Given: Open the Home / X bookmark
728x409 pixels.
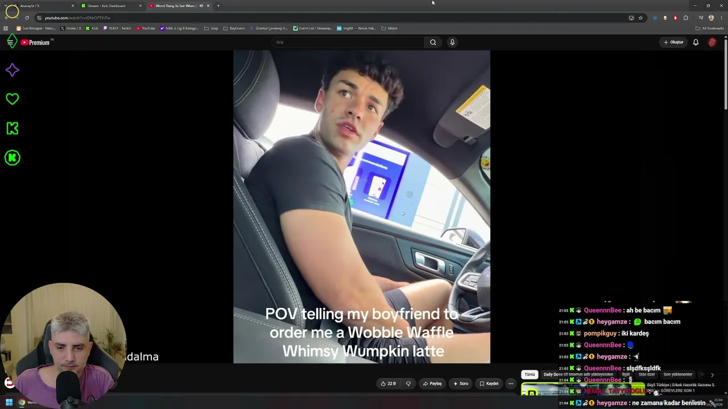Looking at the screenshot, I should [71, 28].
